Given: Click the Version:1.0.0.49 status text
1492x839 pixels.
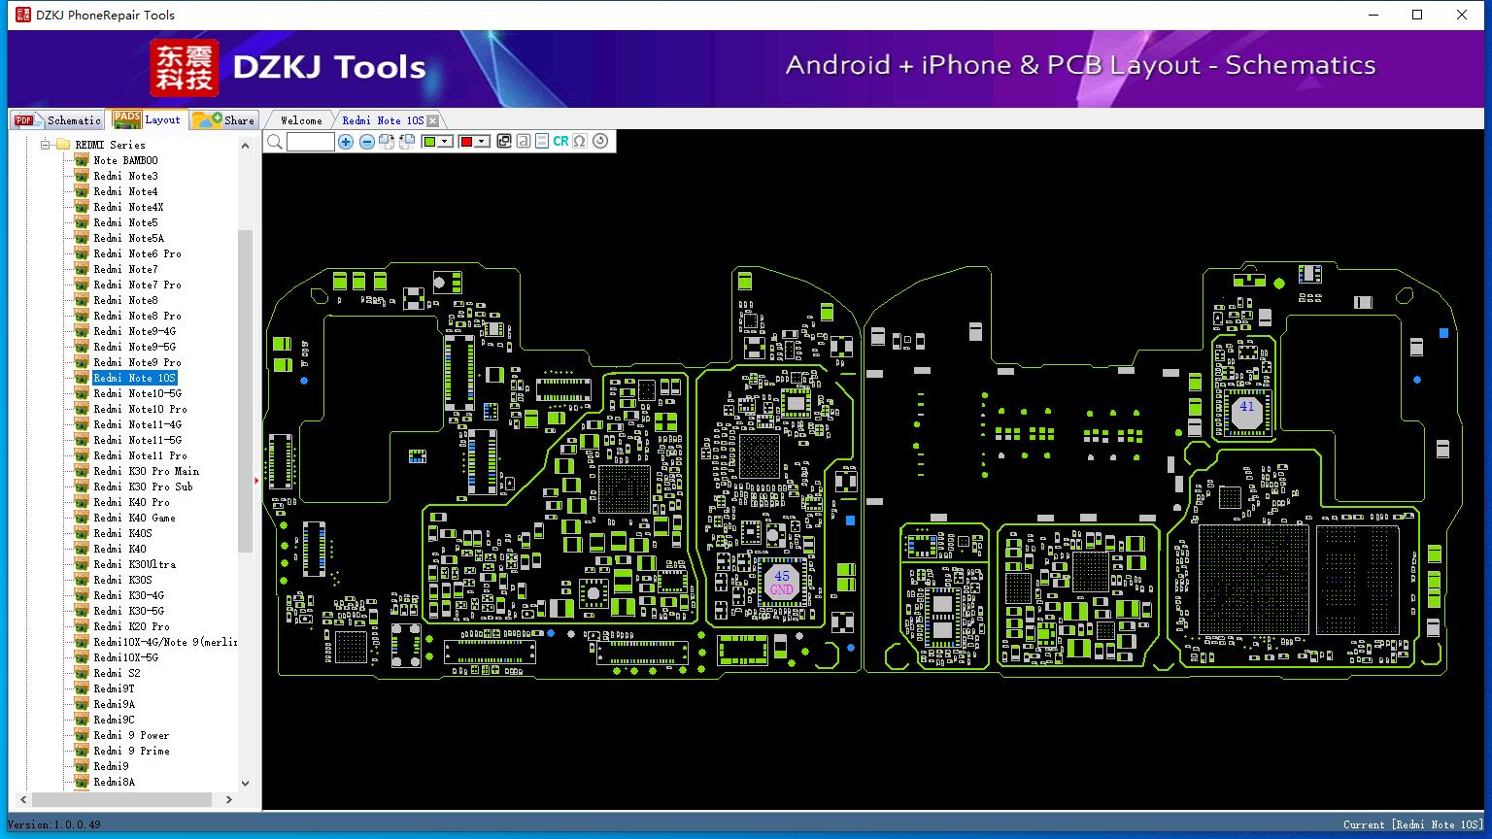Looking at the screenshot, I should click(54, 824).
